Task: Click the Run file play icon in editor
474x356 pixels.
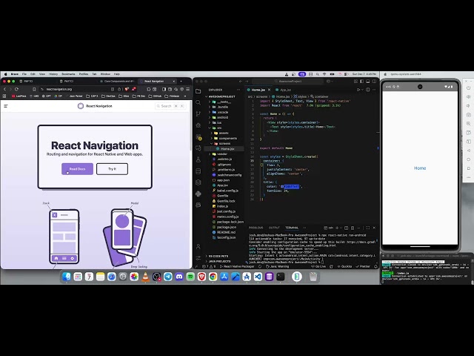Action: tap(358, 90)
